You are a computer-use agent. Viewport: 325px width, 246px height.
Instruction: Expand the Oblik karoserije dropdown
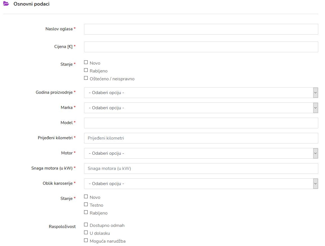201,184
